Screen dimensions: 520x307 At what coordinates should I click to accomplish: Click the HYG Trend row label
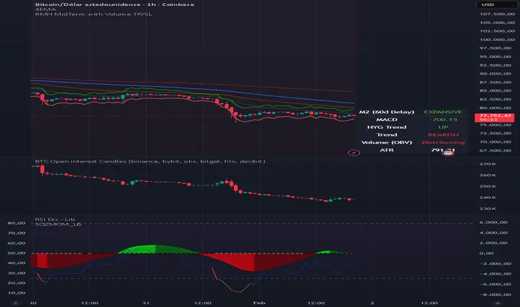point(387,127)
